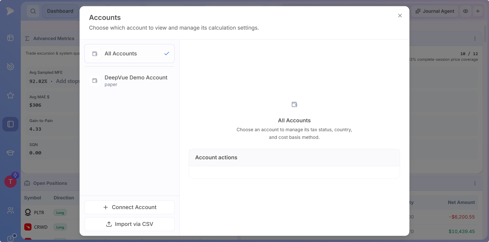Click the app logo in the sidebar
The image size is (489, 242).
click(10, 11)
